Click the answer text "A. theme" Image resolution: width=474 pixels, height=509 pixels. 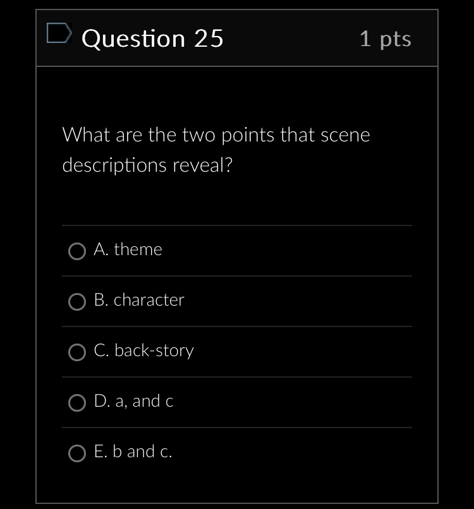click(x=128, y=249)
